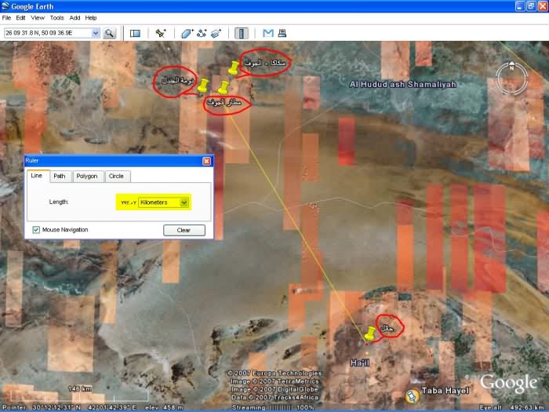Screen dimensions: 549x412
Task: Click the Ha'il yellow pushpin
Action: [x=370, y=334]
